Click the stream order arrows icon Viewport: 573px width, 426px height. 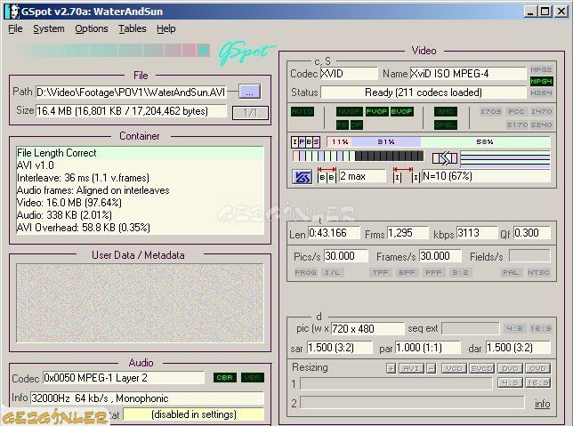point(444,158)
